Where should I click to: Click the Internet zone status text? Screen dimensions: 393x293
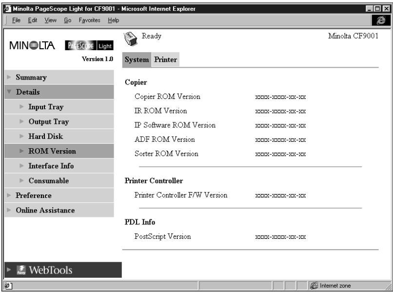[335, 286]
